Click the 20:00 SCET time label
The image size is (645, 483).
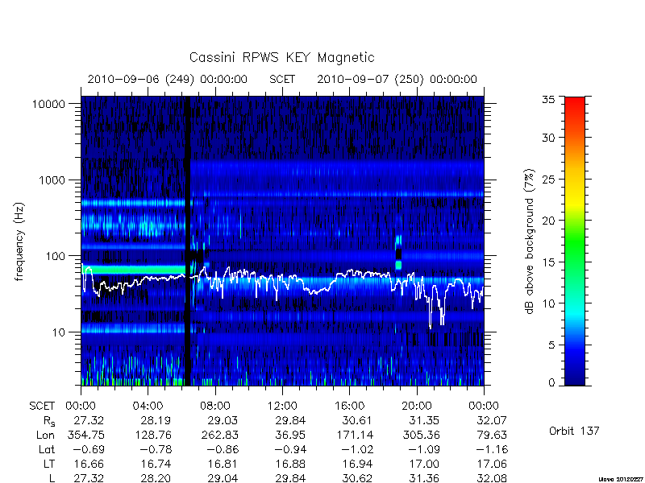coord(417,407)
